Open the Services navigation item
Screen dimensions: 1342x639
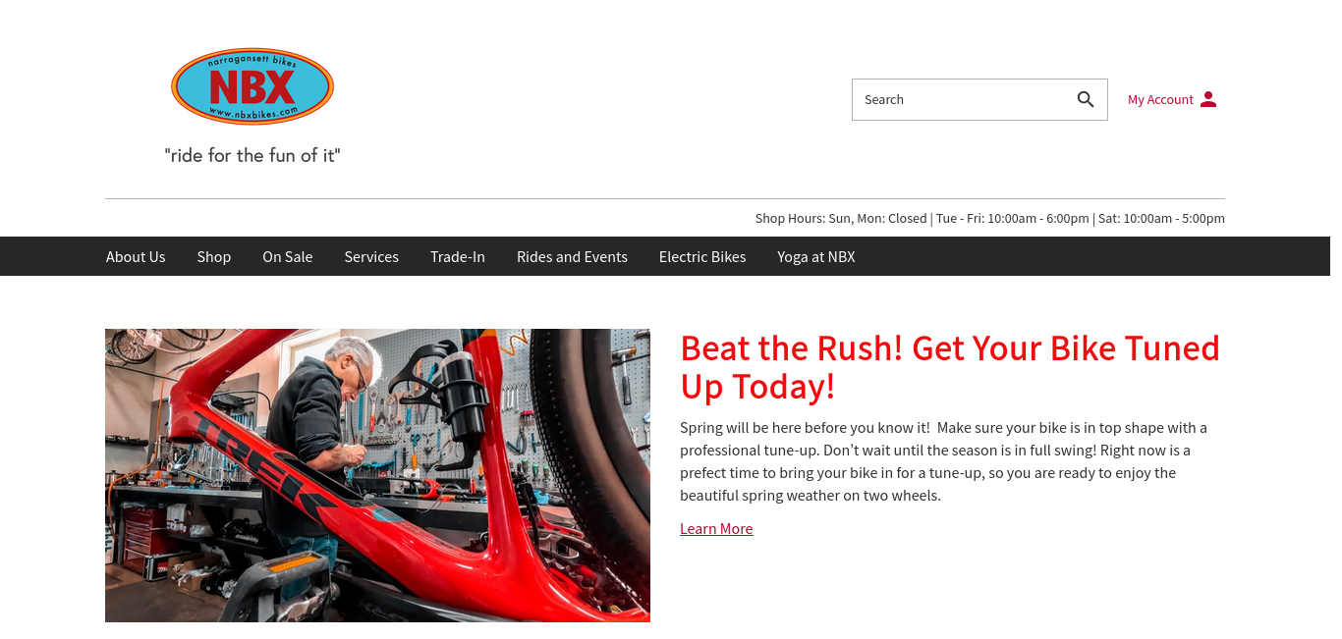[371, 256]
